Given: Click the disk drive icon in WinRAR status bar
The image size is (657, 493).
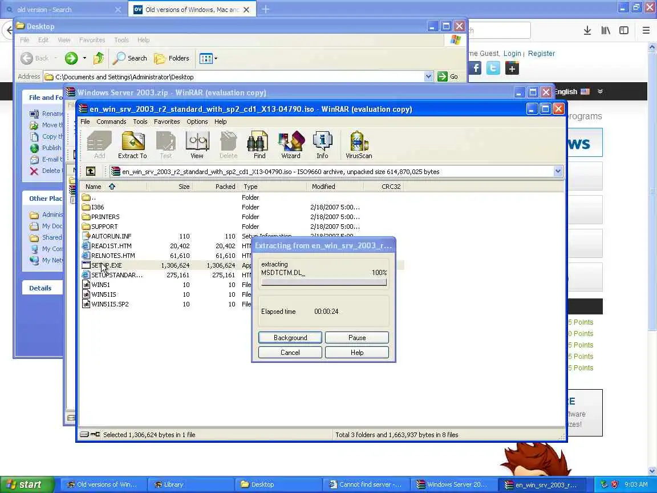Looking at the screenshot, I should click(84, 434).
